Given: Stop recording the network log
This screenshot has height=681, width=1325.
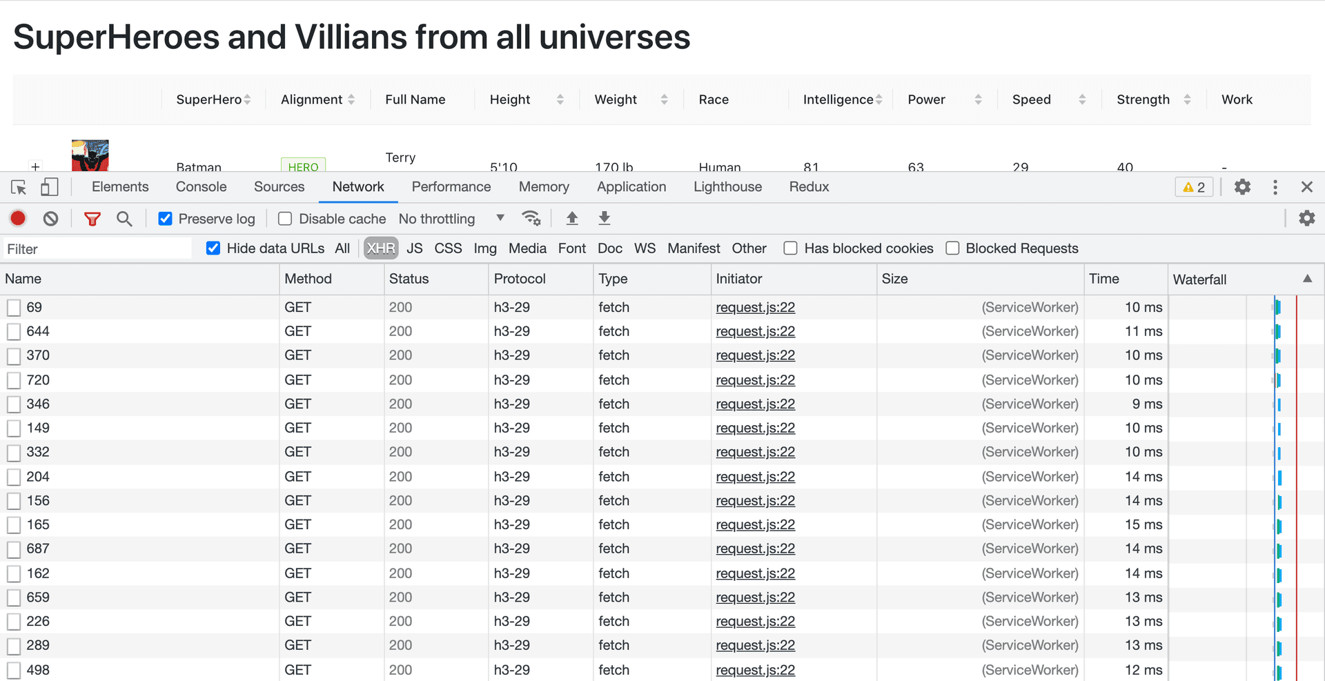Looking at the screenshot, I should 18,219.
